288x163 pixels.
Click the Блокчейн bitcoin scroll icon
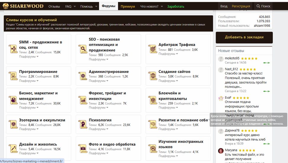(153, 100)
